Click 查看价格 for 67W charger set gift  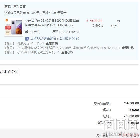[x=128, y=48]
